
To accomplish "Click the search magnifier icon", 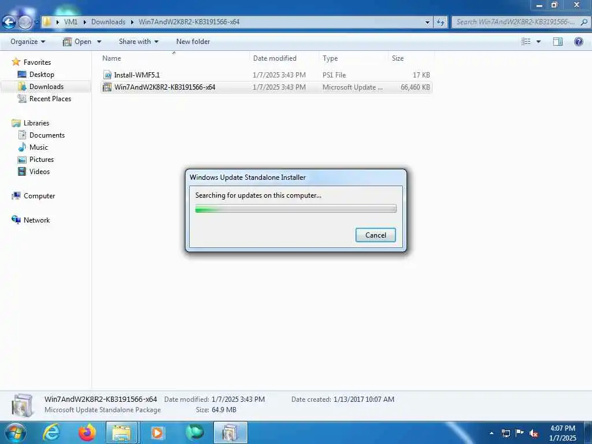I will (584, 22).
